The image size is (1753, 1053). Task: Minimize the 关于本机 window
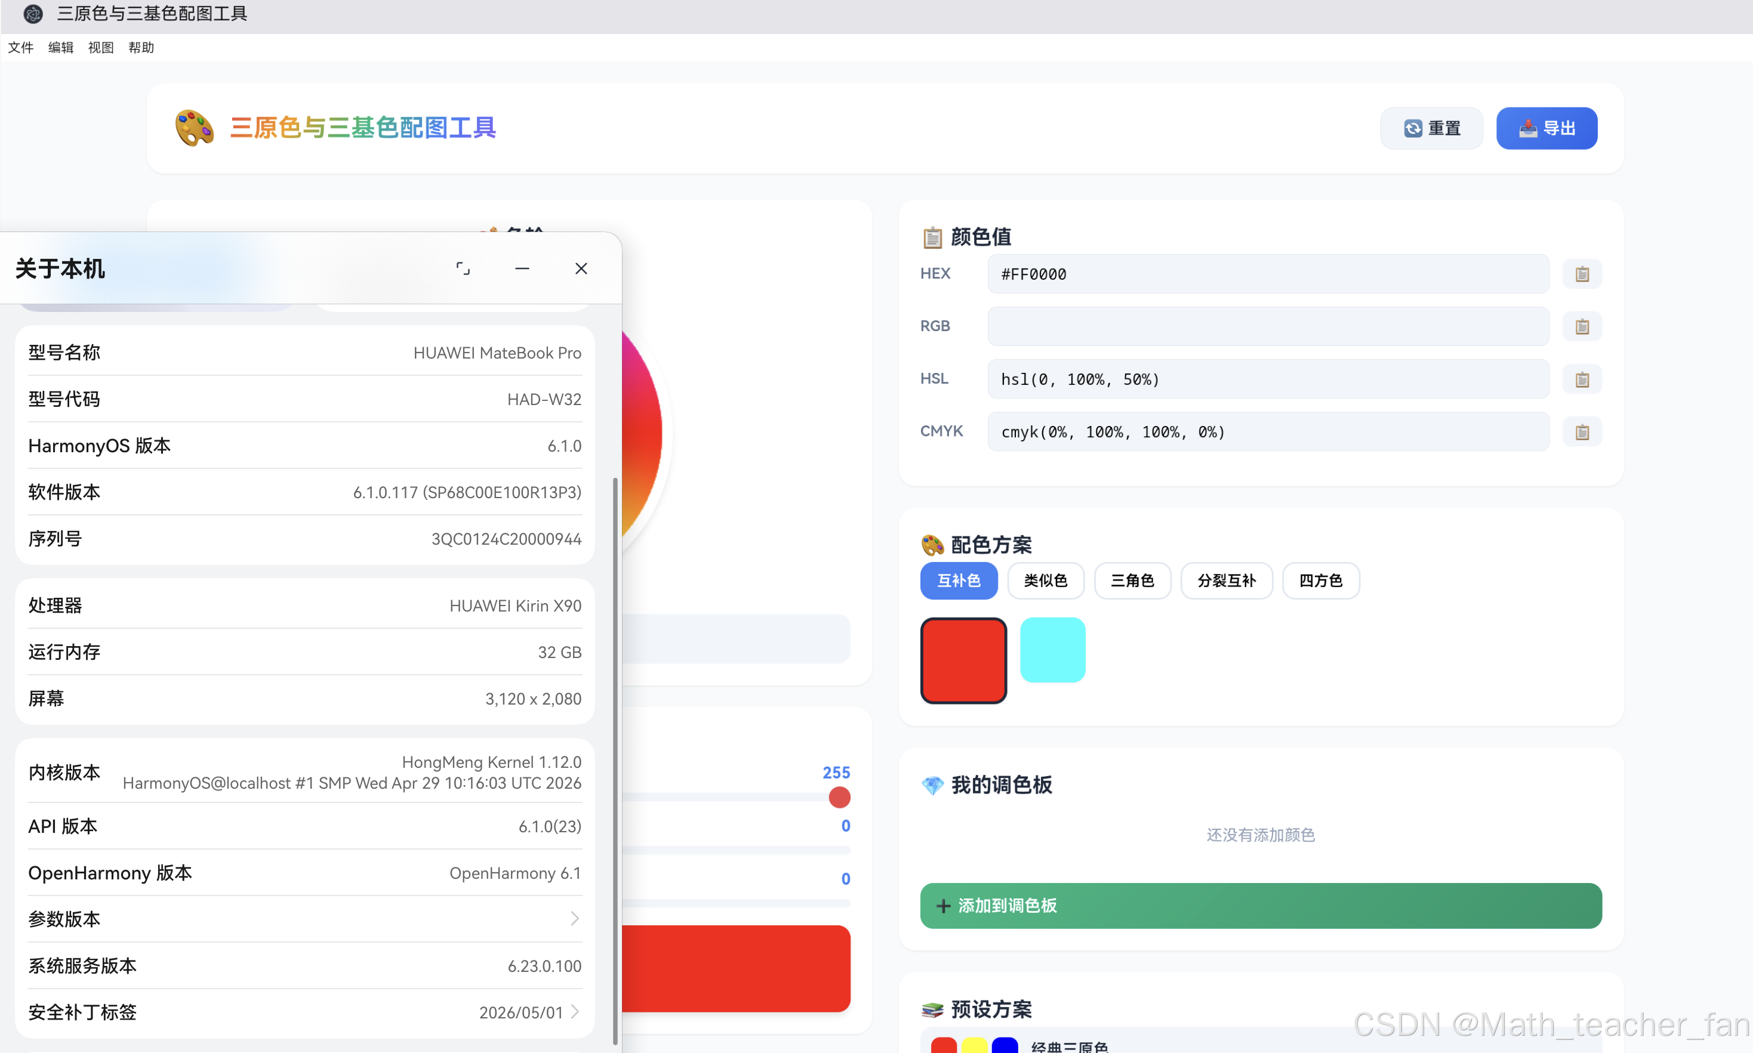click(522, 268)
